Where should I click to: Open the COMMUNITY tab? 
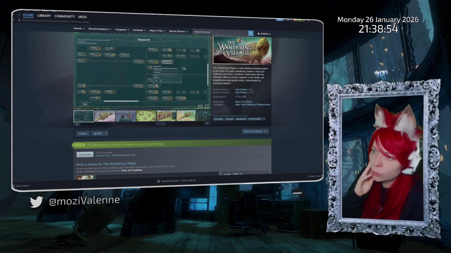64,17
